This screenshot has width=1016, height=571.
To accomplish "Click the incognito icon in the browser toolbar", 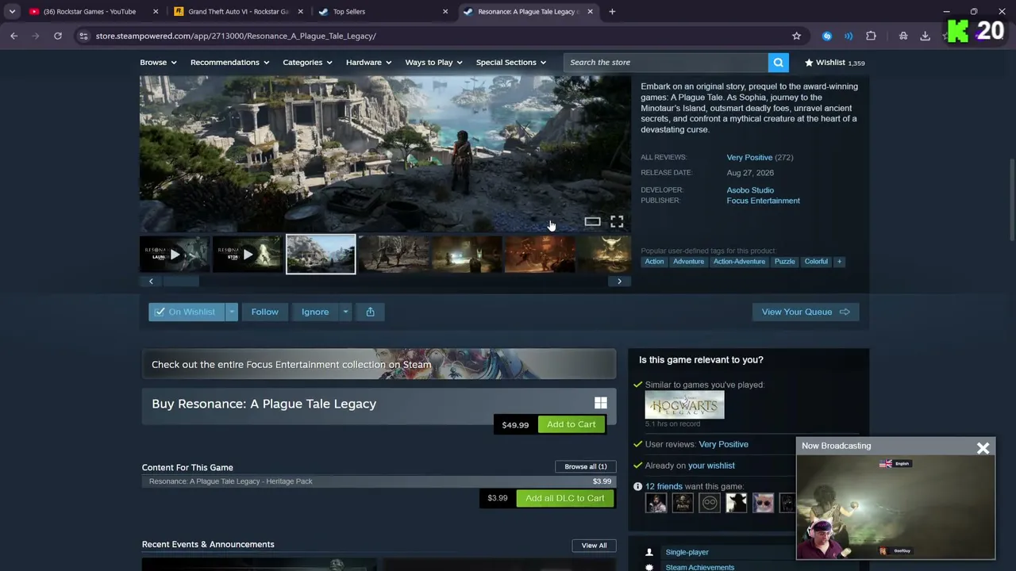I will point(903,36).
